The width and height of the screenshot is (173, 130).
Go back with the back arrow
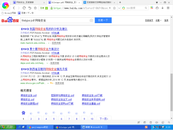(x=14, y=8)
